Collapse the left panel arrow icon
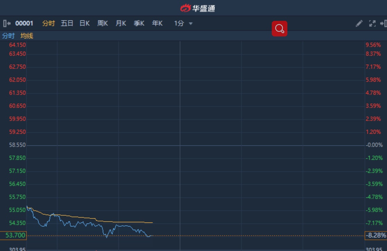 7,24
